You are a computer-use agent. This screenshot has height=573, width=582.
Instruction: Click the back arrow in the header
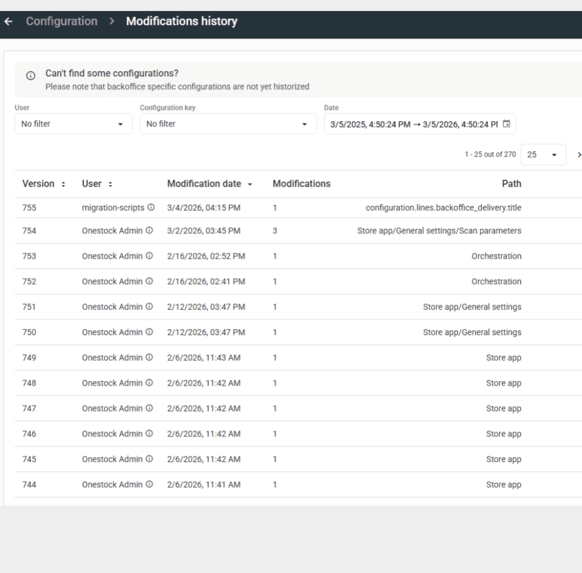[8, 21]
